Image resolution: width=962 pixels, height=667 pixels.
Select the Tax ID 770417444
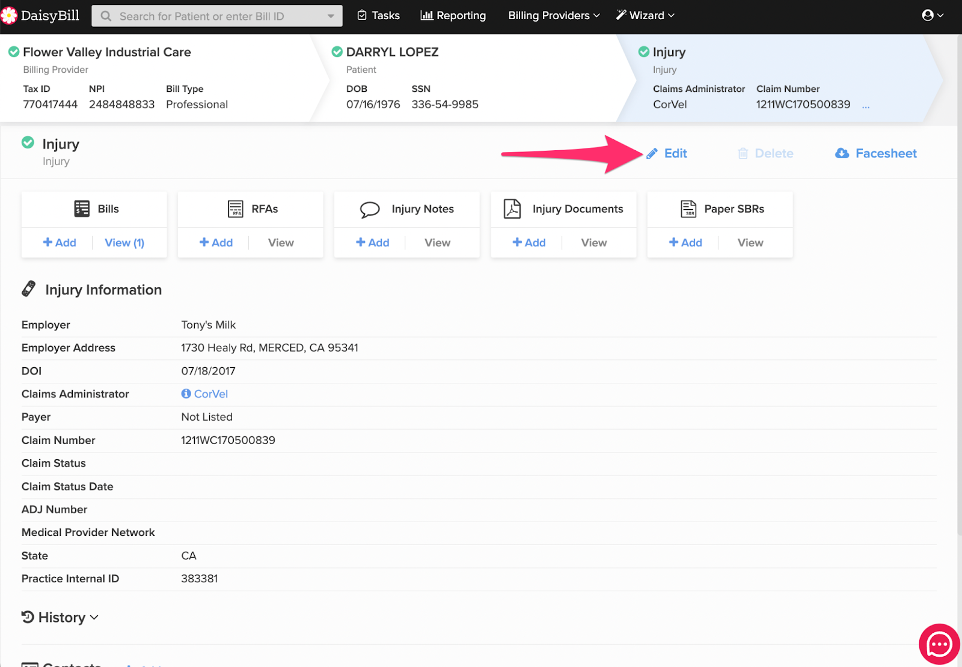(51, 105)
